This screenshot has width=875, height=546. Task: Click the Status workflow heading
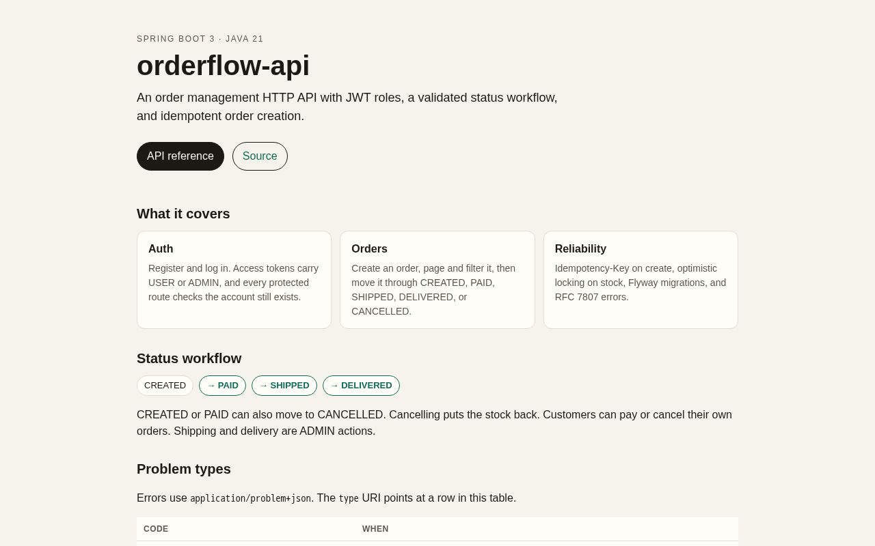[x=189, y=358]
